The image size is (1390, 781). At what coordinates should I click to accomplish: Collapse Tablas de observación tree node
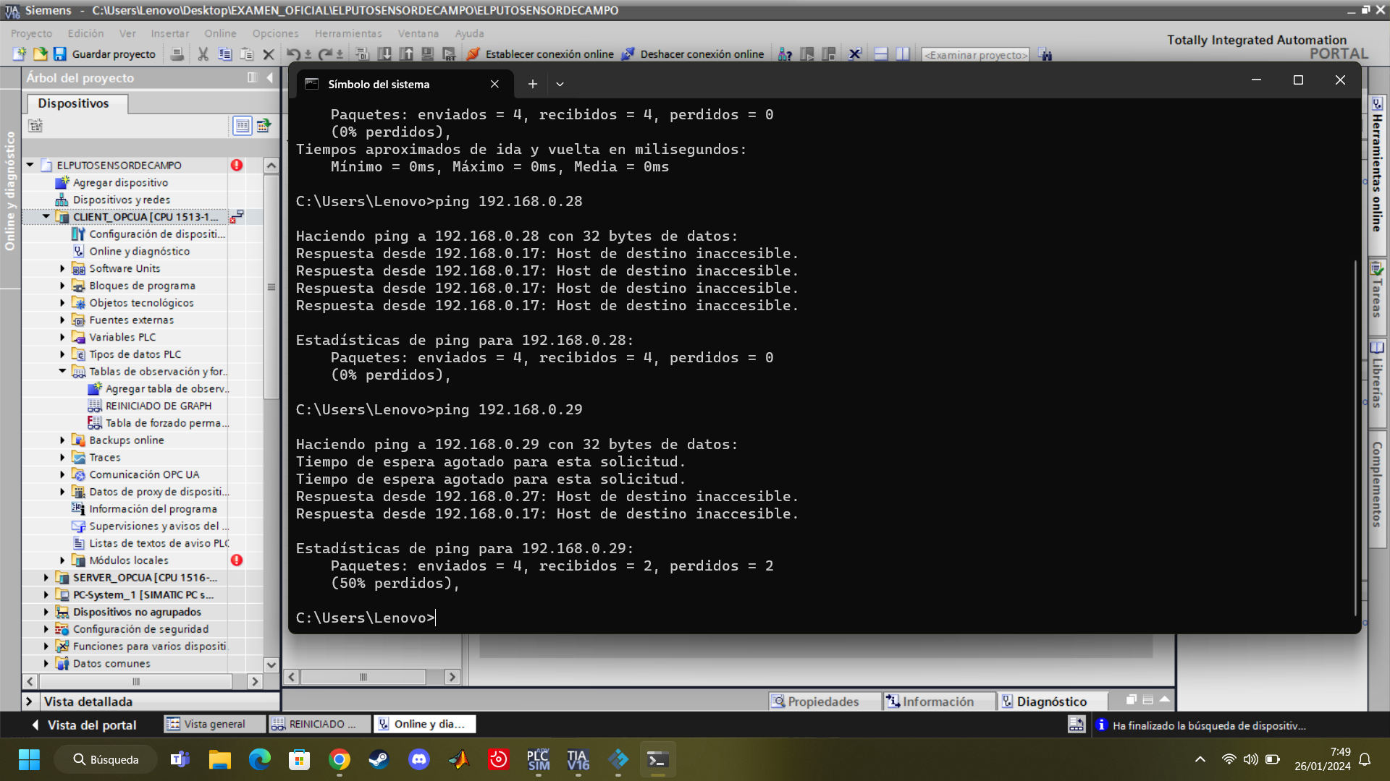(x=62, y=372)
